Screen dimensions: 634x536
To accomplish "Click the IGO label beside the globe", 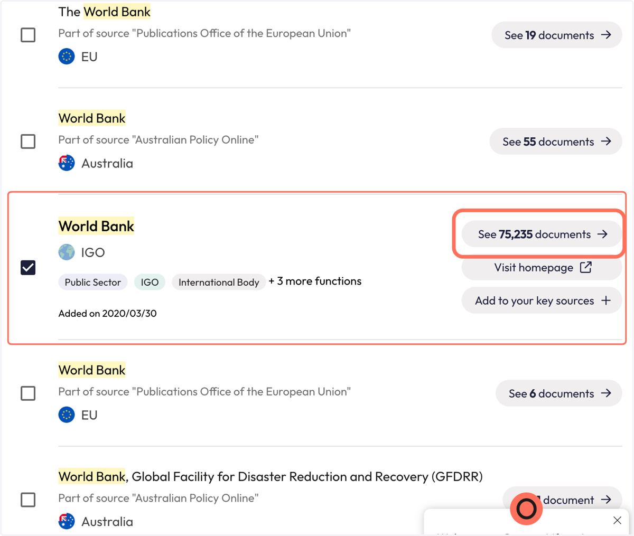I will tap(93, 252).
